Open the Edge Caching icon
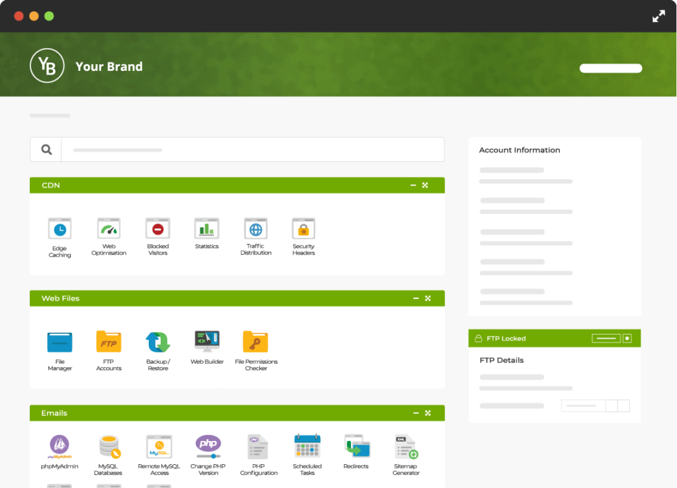677x488 pixels. pos(60,229)
